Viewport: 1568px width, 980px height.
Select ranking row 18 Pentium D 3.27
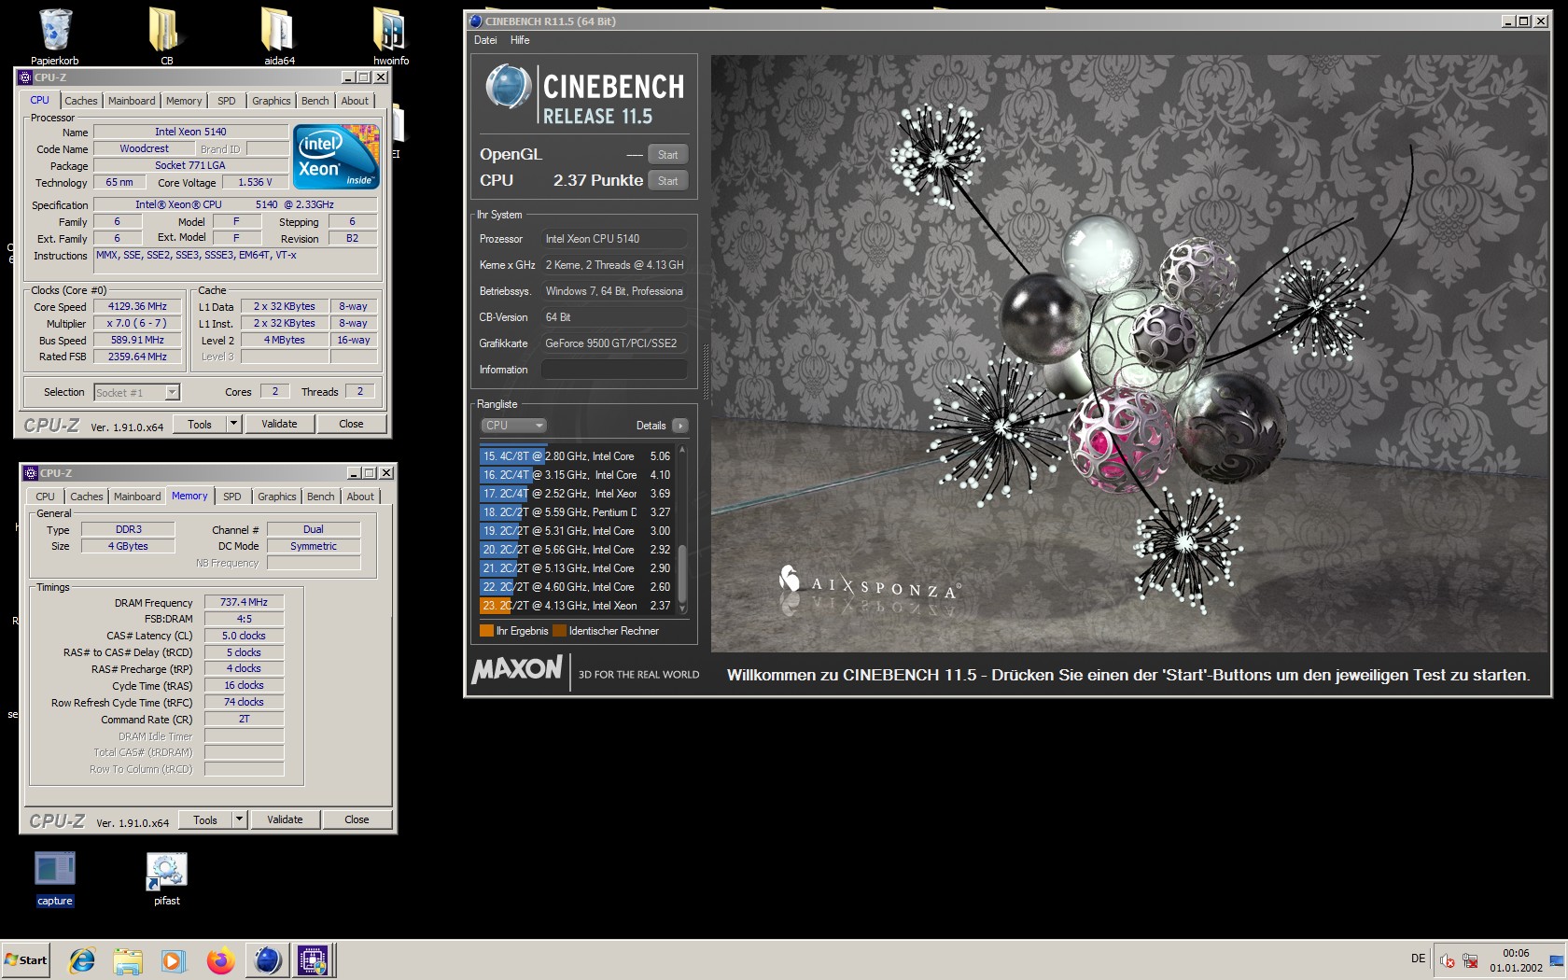coord(576,512)
